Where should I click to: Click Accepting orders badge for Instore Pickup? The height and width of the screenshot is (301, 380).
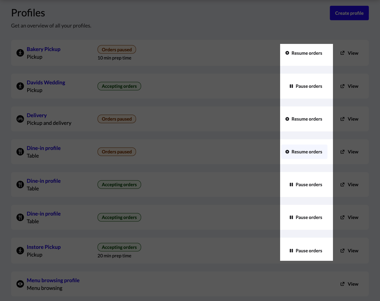(x=119, y=247)
